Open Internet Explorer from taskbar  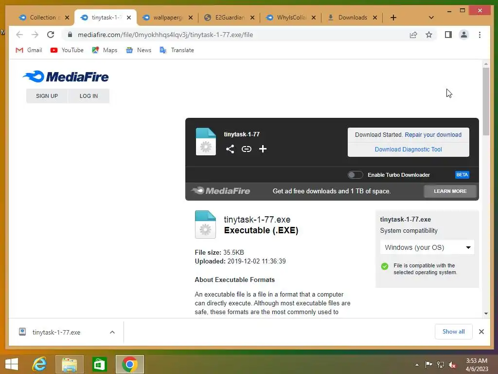(39, 364)
